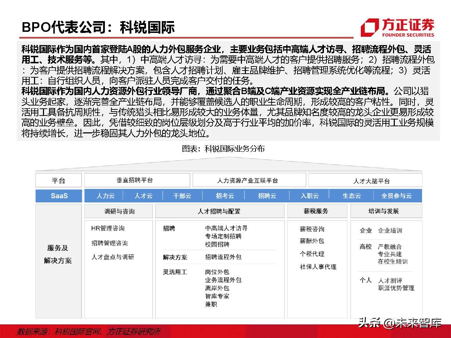This screenshot has width=451, height=338.
Task: Click 兼职 item
Action: tap(211, 304)
